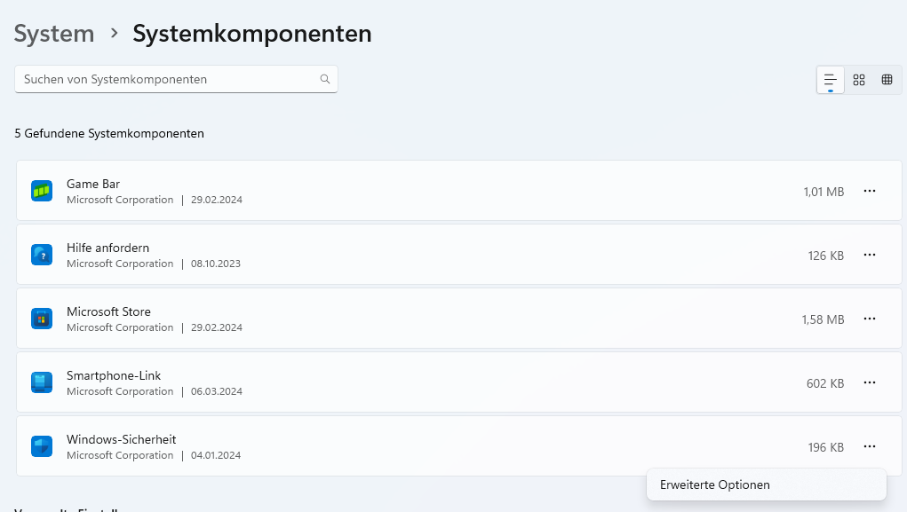907x512 pixels.
Task: Click the Windows-Sicherheit shield icon
Action: click(42, 446)
